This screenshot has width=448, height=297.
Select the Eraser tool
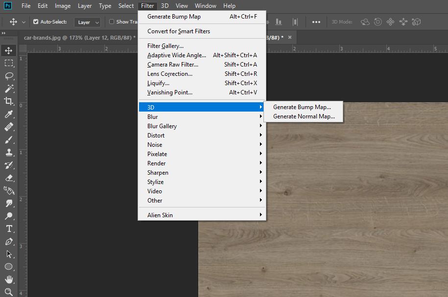tap(9, 178)
